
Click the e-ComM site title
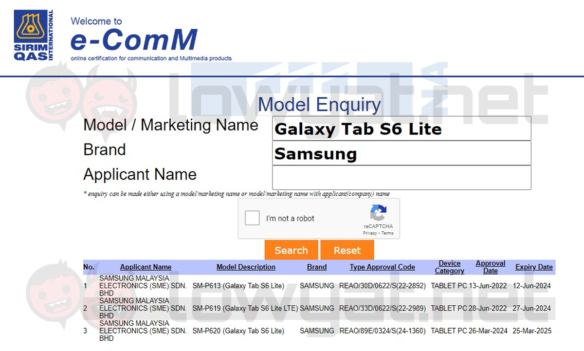134,39
